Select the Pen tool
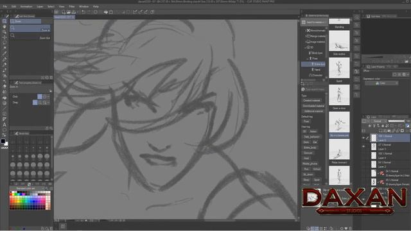The image size is (411, 231). (x=4, y=59)
